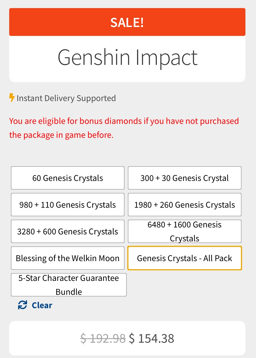Click the red bonus diamonds eligibility notice
Image resolution: width=256 pixels, height=358 pixels.
(124, 128)
